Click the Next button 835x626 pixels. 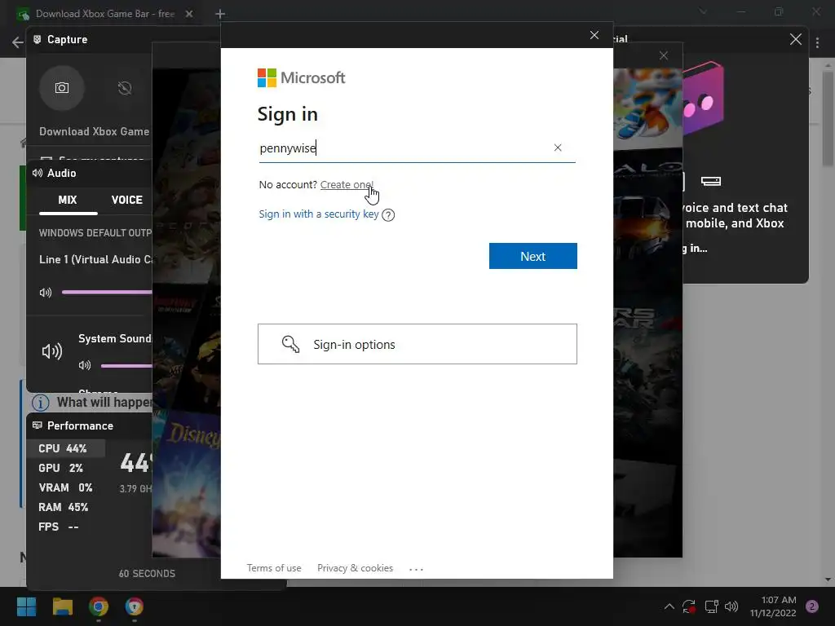click(x=533, y=256)
